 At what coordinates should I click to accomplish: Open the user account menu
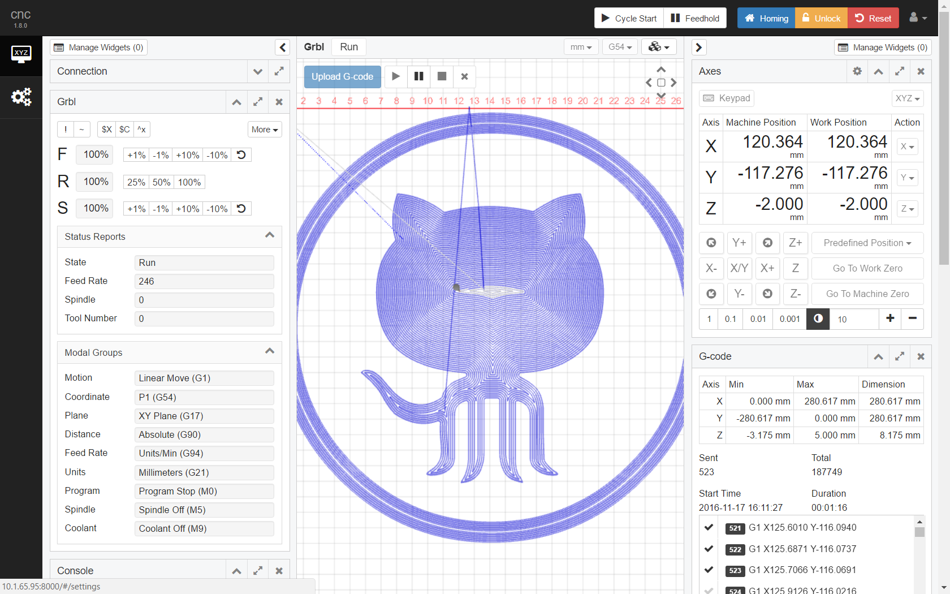(x=918, y=18)
